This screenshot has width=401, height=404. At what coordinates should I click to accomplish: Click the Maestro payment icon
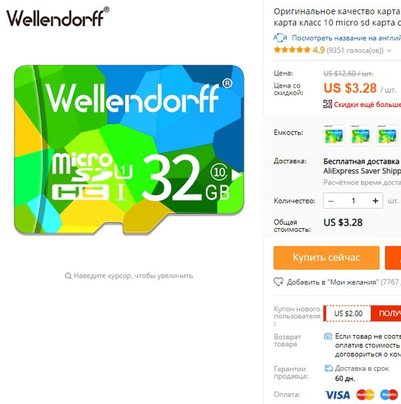[389, 395]
